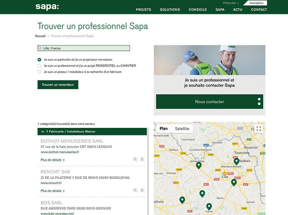Toggle the map fullscreen icon

pos(259,128)
